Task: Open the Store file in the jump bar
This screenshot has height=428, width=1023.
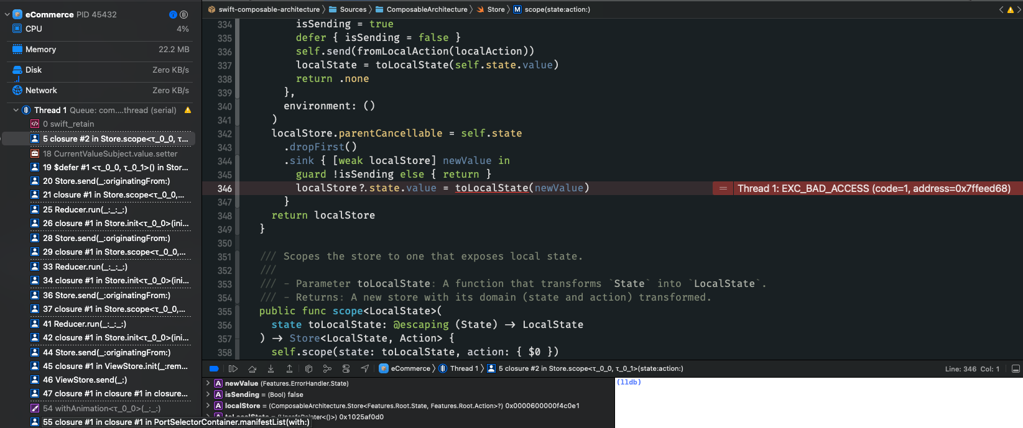Action: pos(491,9)
